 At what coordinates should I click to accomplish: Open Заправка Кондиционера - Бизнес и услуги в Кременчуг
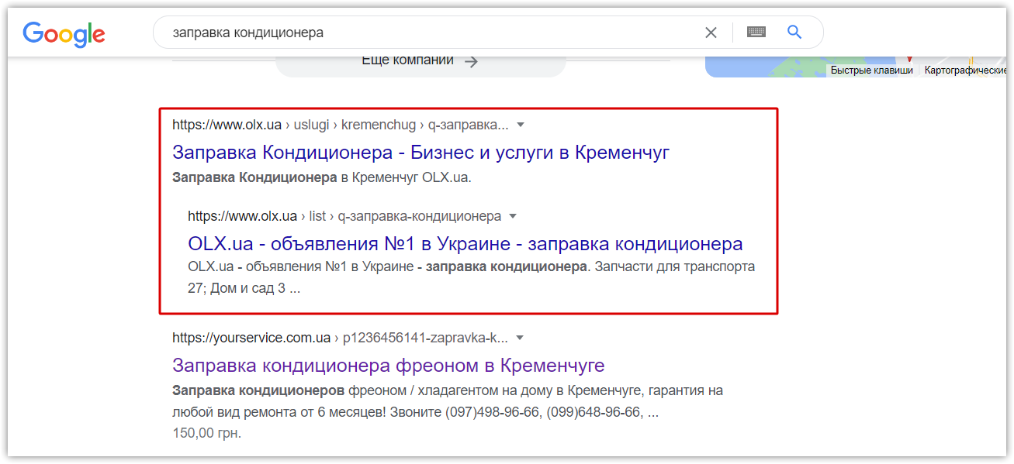tap(420, 152)
